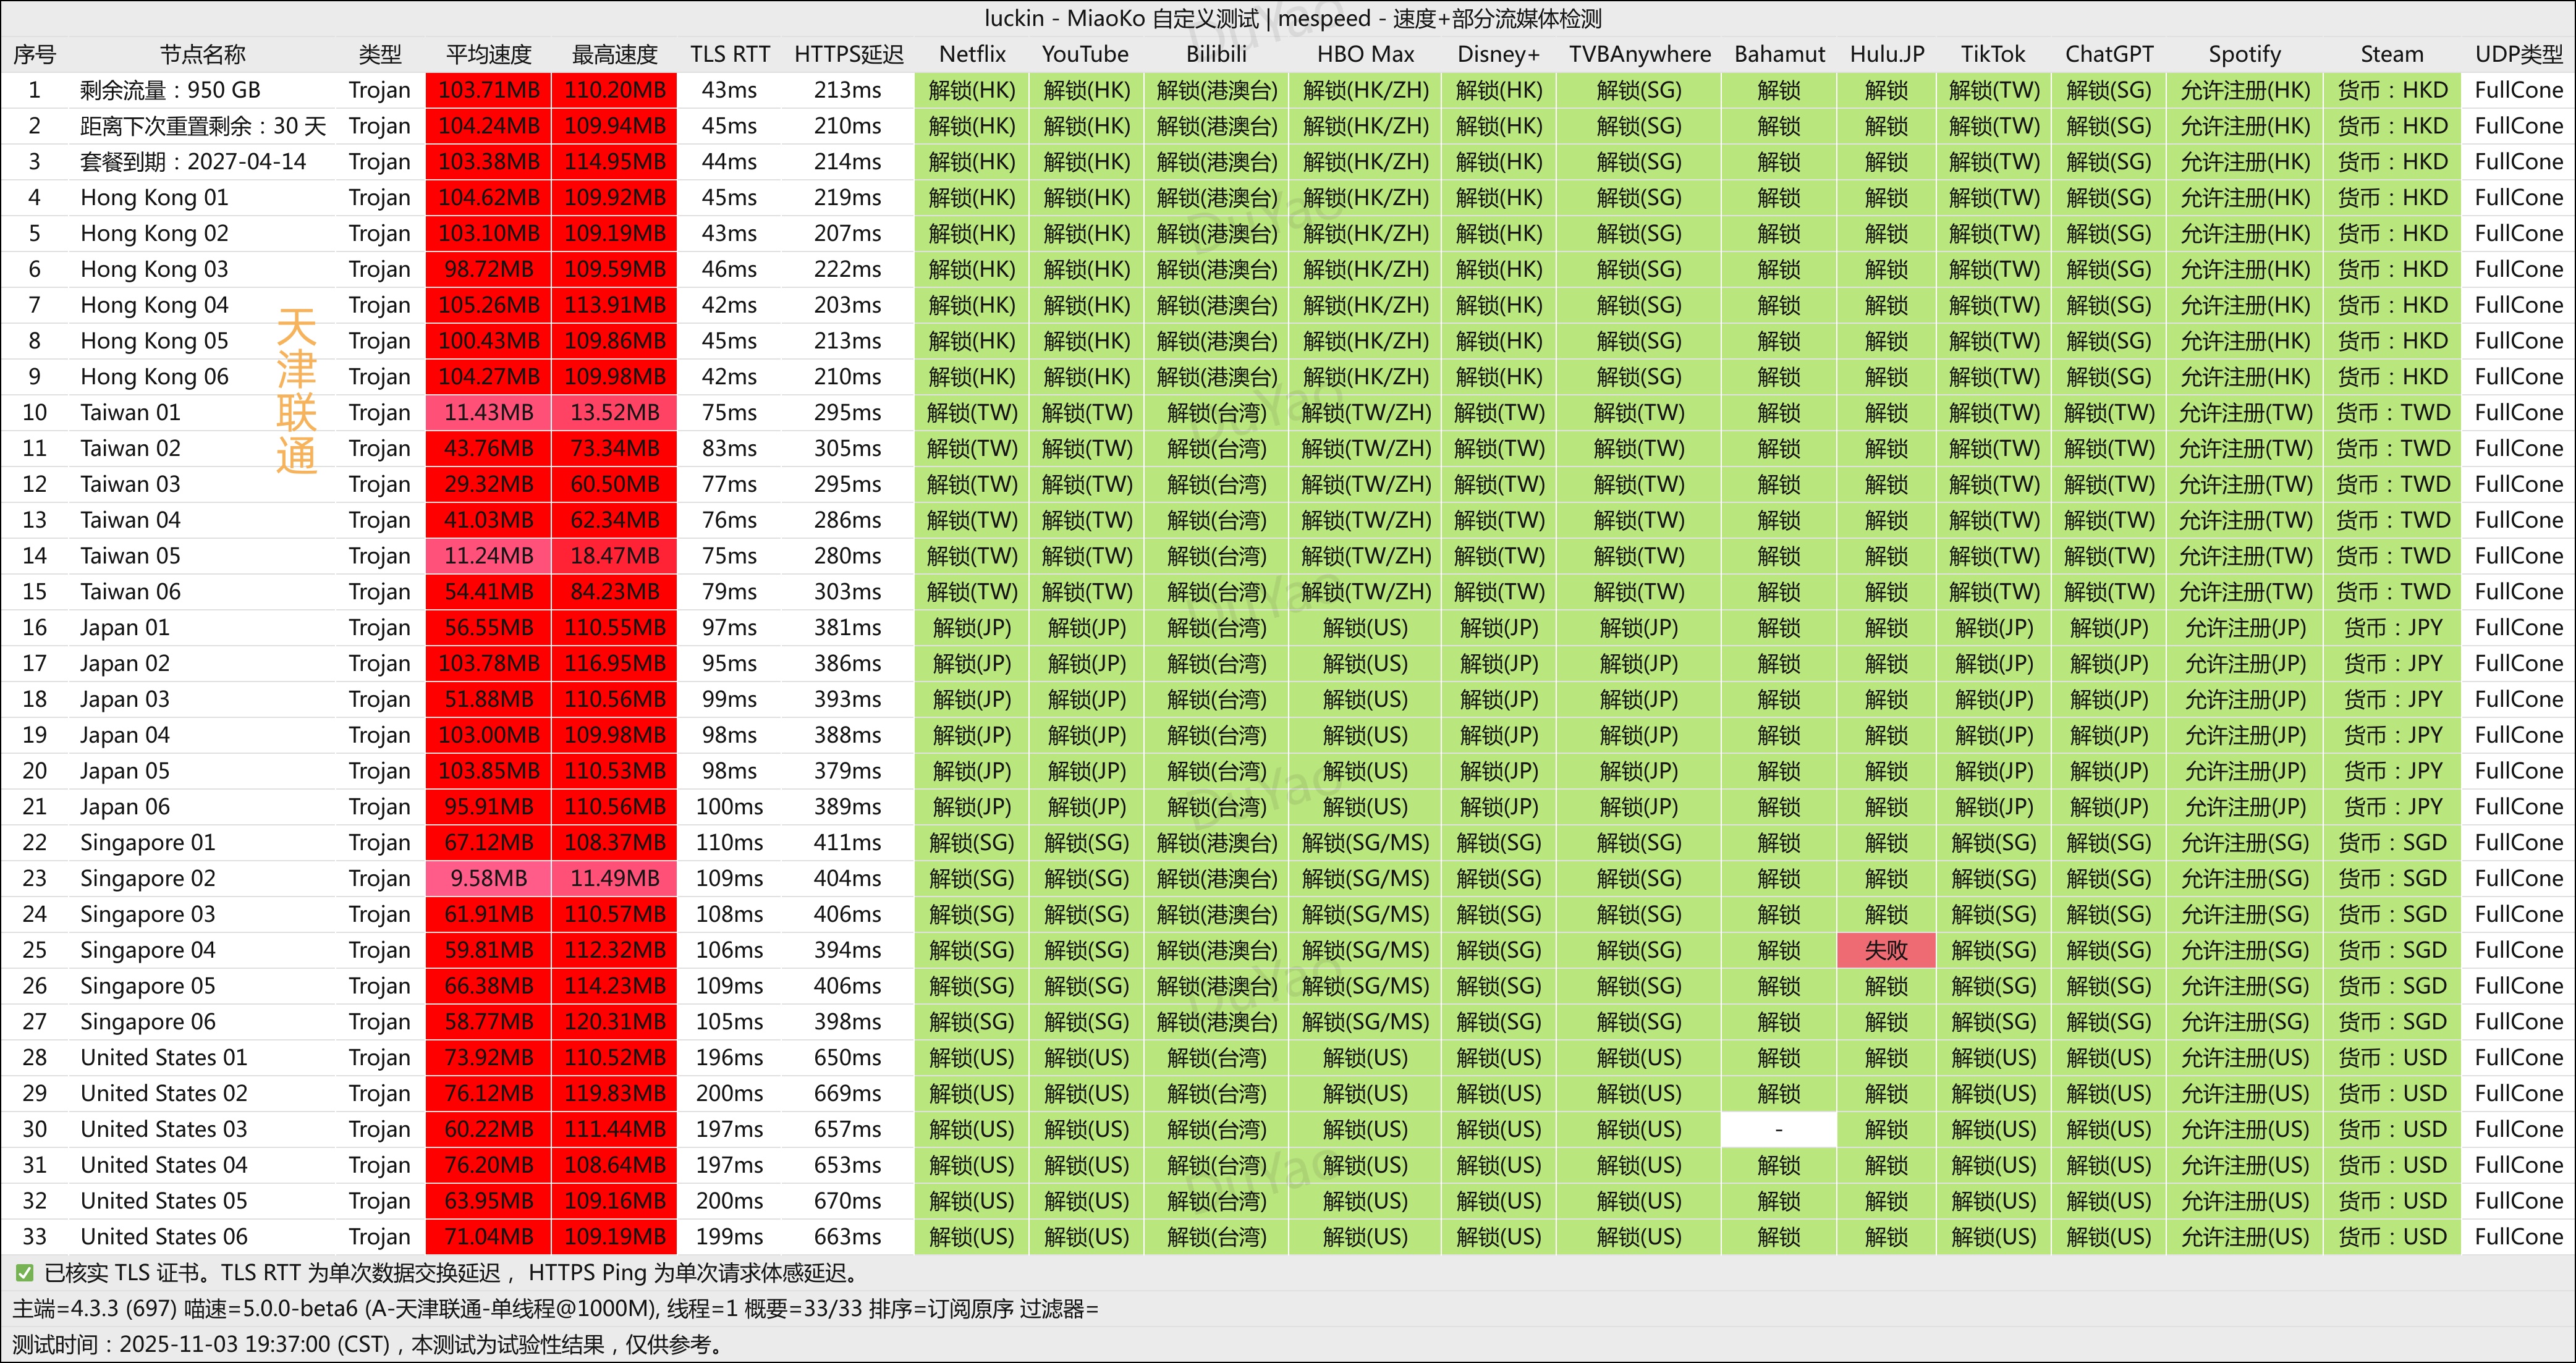Screen dimensions: 2576x1363
Task: Click the orange 天津联通 watermark text
Action: [x=296, y=391]
